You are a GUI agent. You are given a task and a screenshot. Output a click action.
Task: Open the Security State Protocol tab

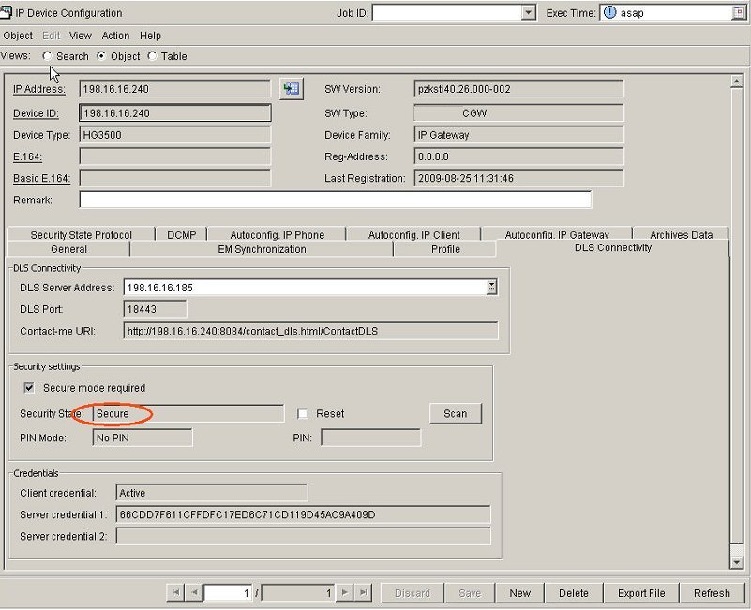[81, 234]
